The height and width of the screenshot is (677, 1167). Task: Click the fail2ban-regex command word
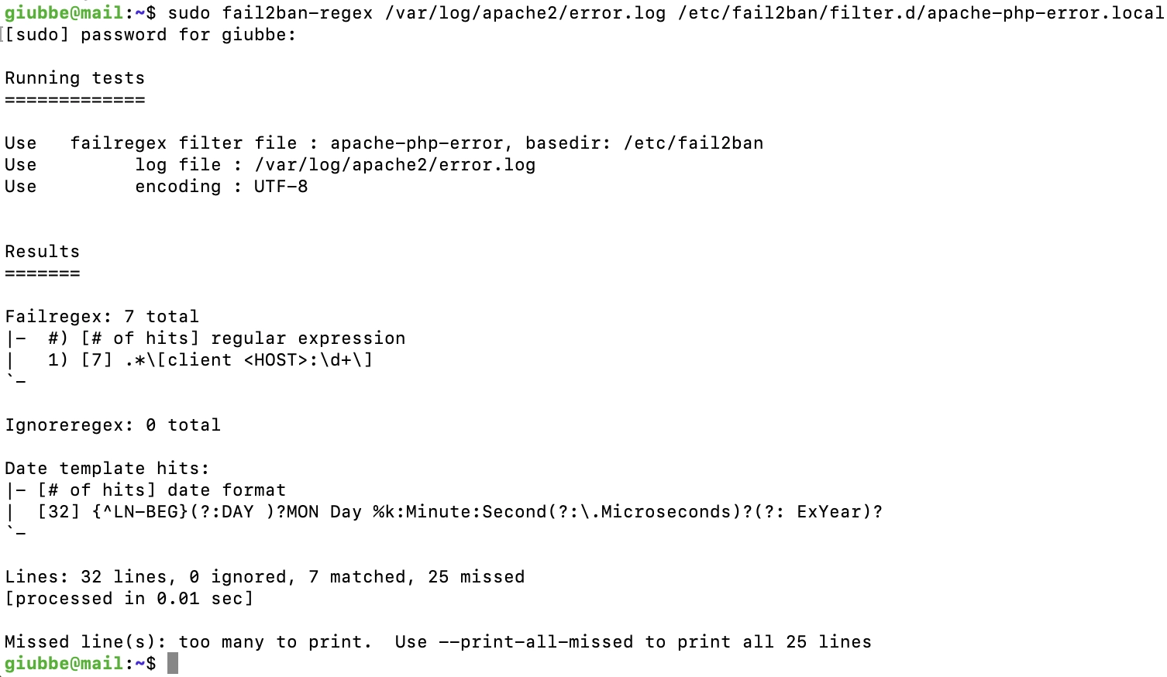(298, 12)
